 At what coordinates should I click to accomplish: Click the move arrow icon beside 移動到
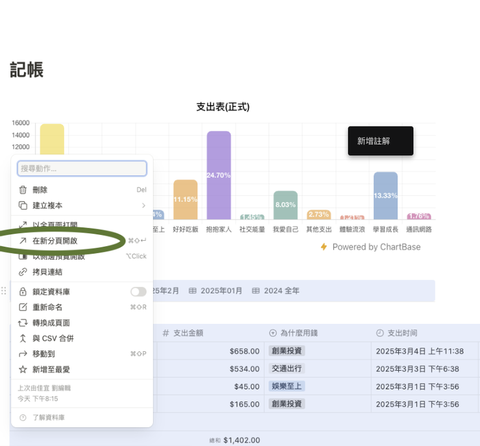coord(23,354)
